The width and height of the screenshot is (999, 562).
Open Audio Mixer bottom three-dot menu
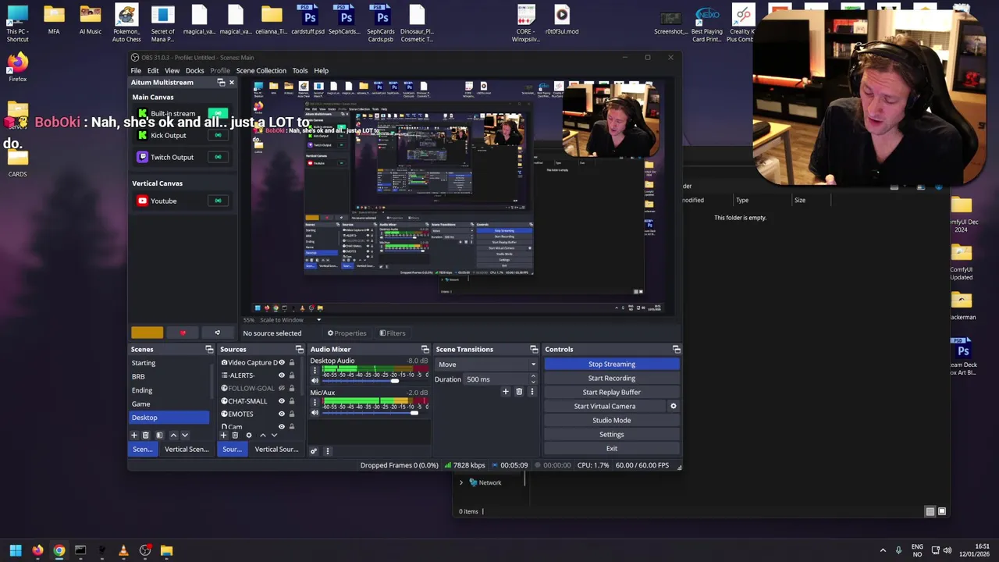[327, 450]
